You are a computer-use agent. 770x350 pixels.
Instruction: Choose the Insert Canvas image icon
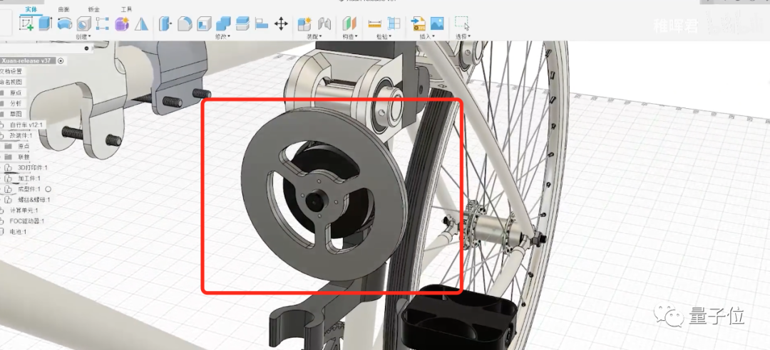[437, 23]
